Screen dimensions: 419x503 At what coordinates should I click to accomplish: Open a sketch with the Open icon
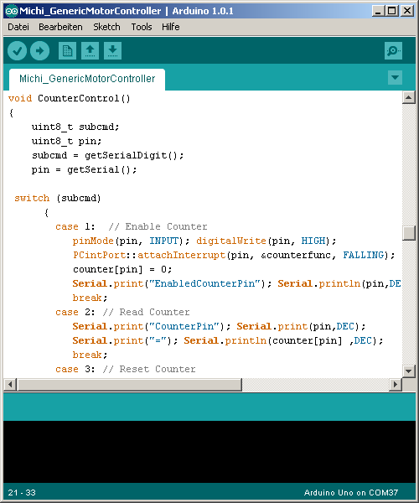(90, 50)
